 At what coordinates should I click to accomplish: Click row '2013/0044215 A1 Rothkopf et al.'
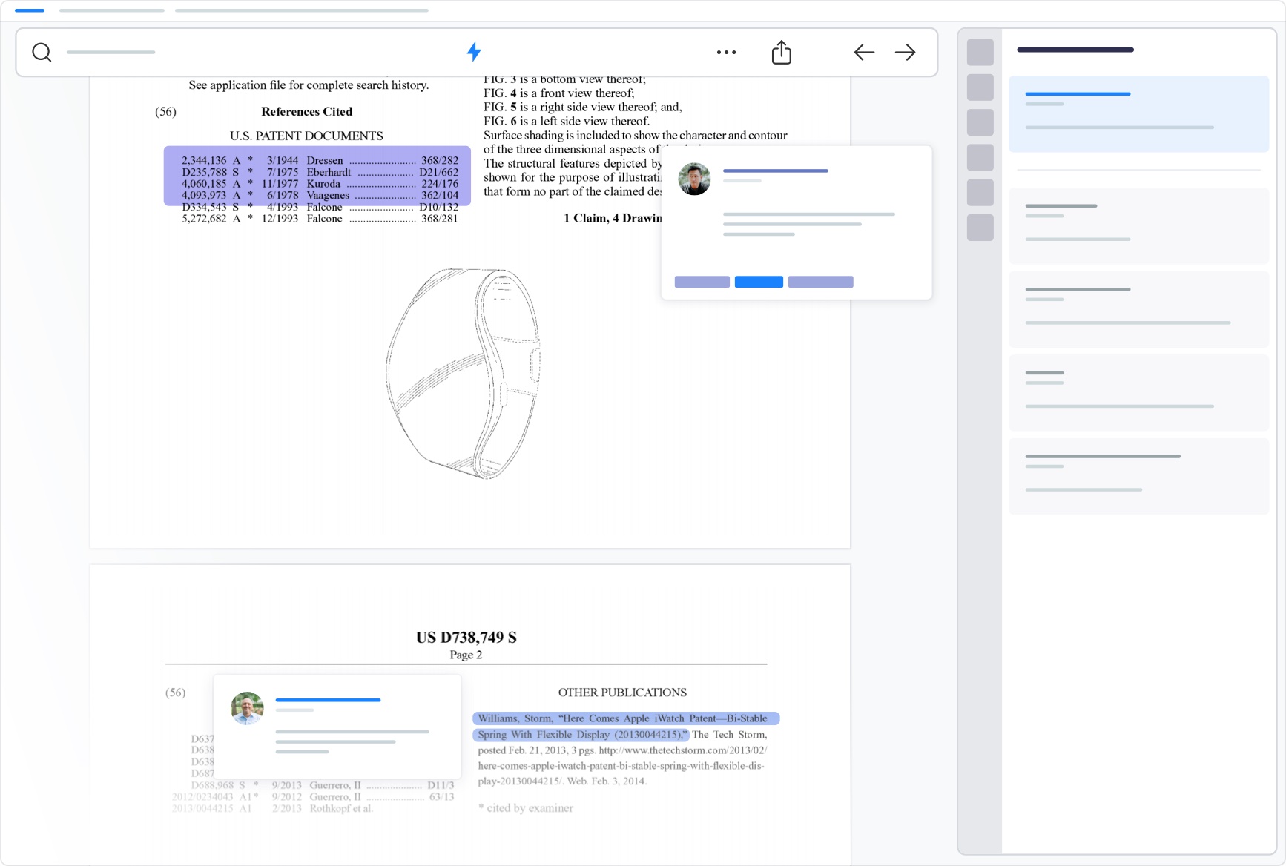click(272, 808)
